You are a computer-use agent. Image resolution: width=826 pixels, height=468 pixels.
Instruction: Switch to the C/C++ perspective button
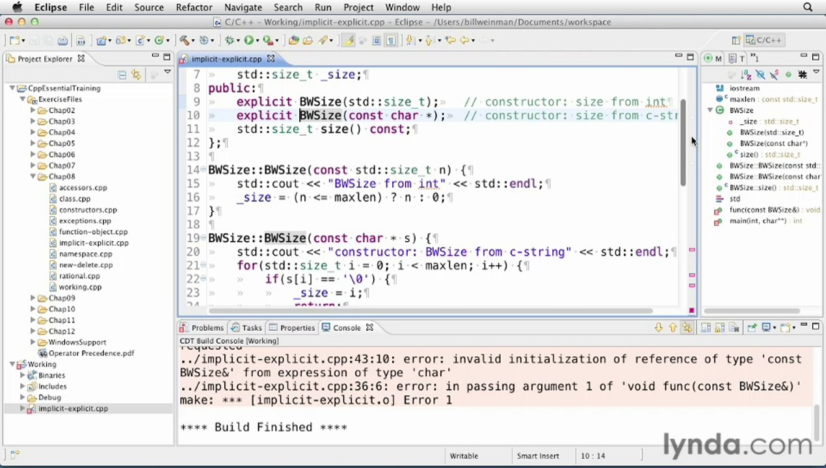pos(764,40)
